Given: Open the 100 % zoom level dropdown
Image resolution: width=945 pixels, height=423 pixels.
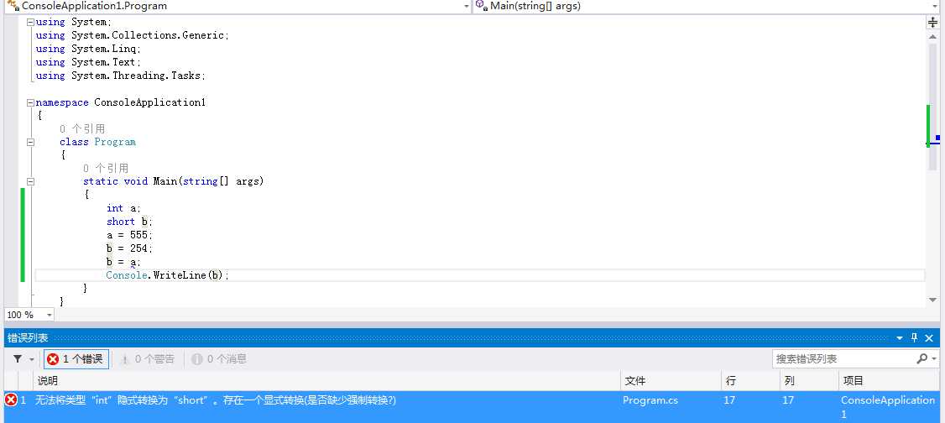Looking at the screenshot, I should (x=49, y=315).
